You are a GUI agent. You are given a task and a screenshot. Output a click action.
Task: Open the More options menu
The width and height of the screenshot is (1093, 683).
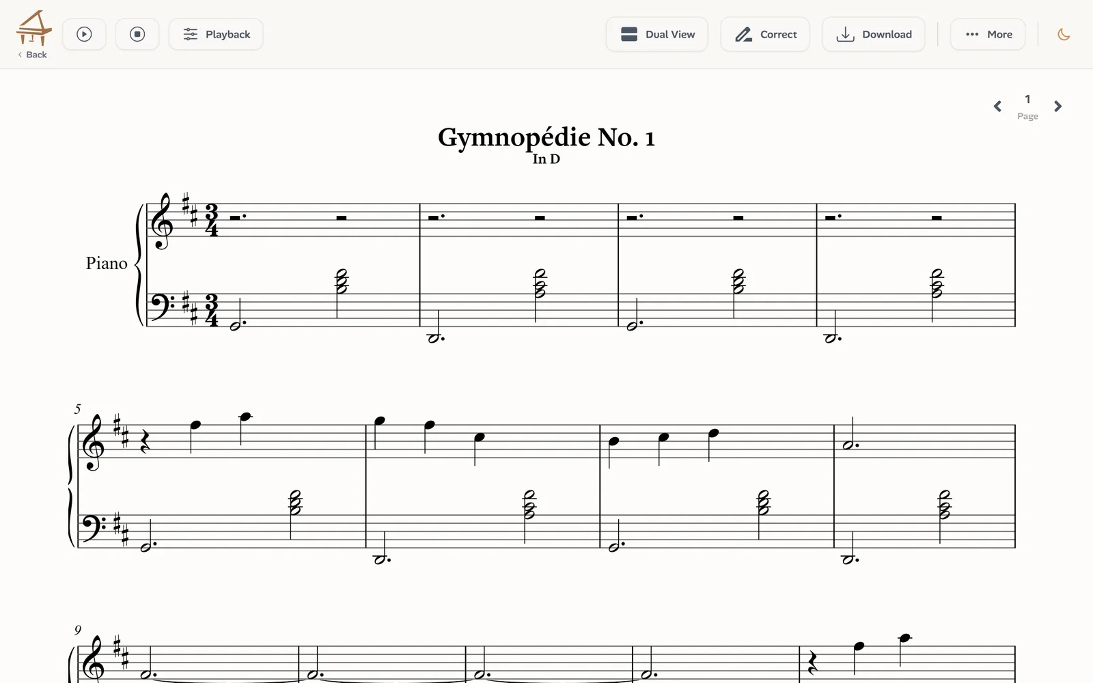pyautogui.click(x=988, y=34)
